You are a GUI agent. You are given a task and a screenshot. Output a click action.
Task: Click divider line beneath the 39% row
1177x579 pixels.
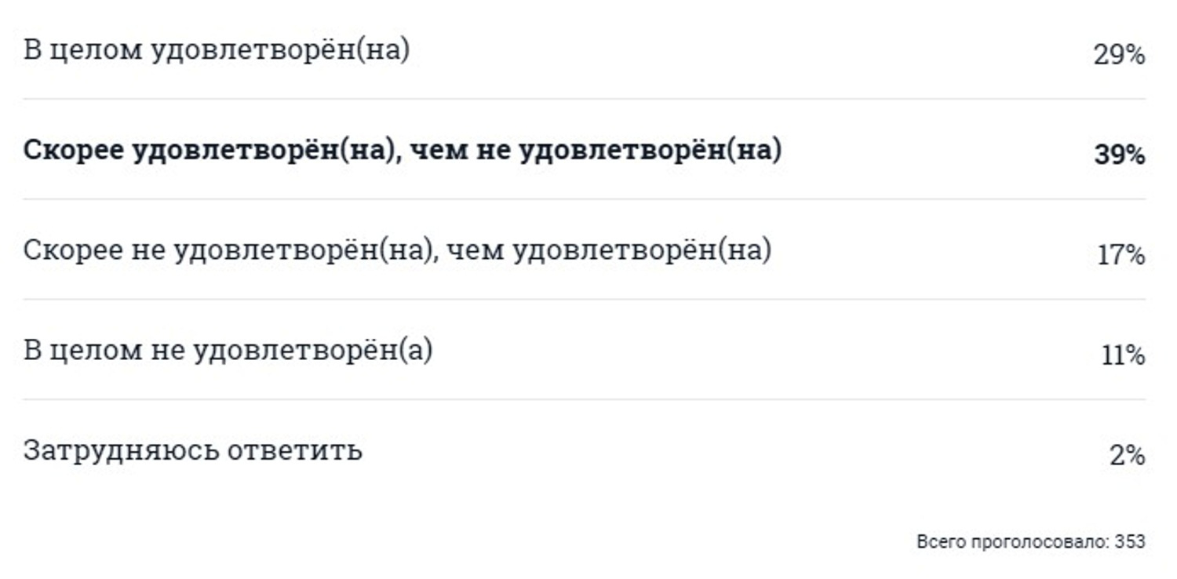click(x=584, y=198)
